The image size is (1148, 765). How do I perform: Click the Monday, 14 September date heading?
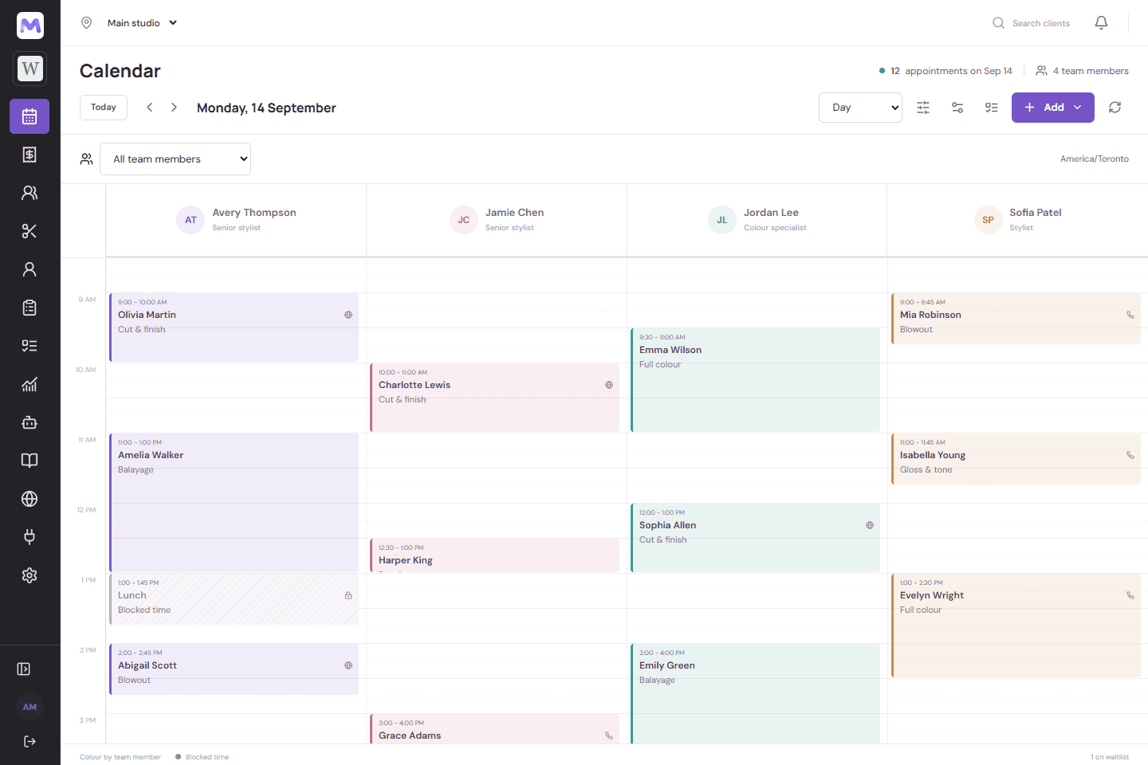(x=266, y=108)
